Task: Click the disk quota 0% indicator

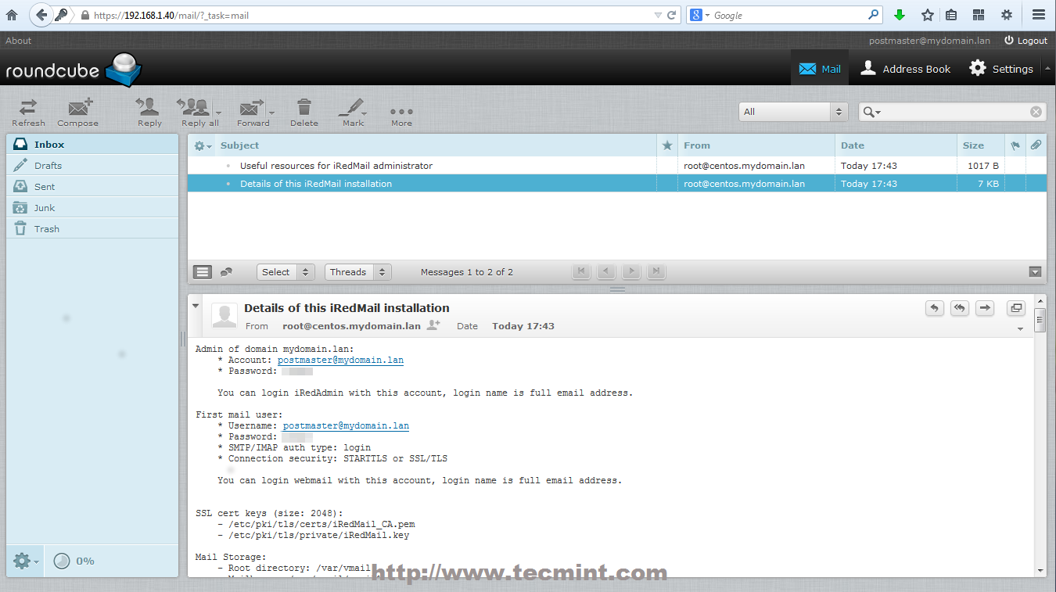Action: pyautogui.click(x=75, y=561)
